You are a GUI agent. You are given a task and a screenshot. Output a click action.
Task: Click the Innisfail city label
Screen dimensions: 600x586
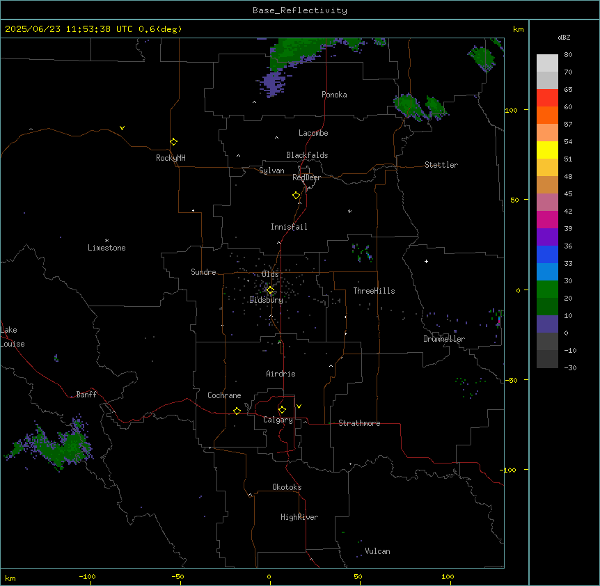(x=289, y=227)
